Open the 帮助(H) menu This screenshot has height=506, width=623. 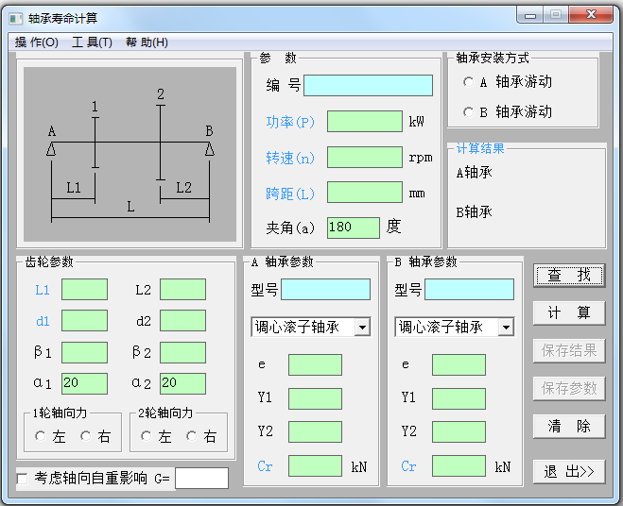coord(147,42)
